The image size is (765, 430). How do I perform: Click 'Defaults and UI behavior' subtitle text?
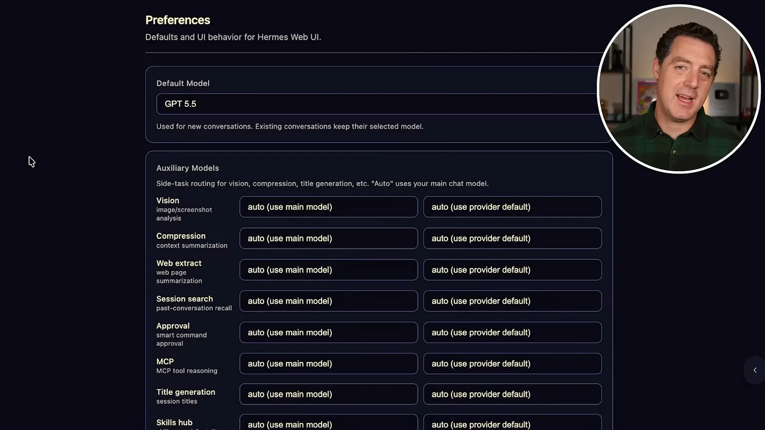tap(233, 37)
